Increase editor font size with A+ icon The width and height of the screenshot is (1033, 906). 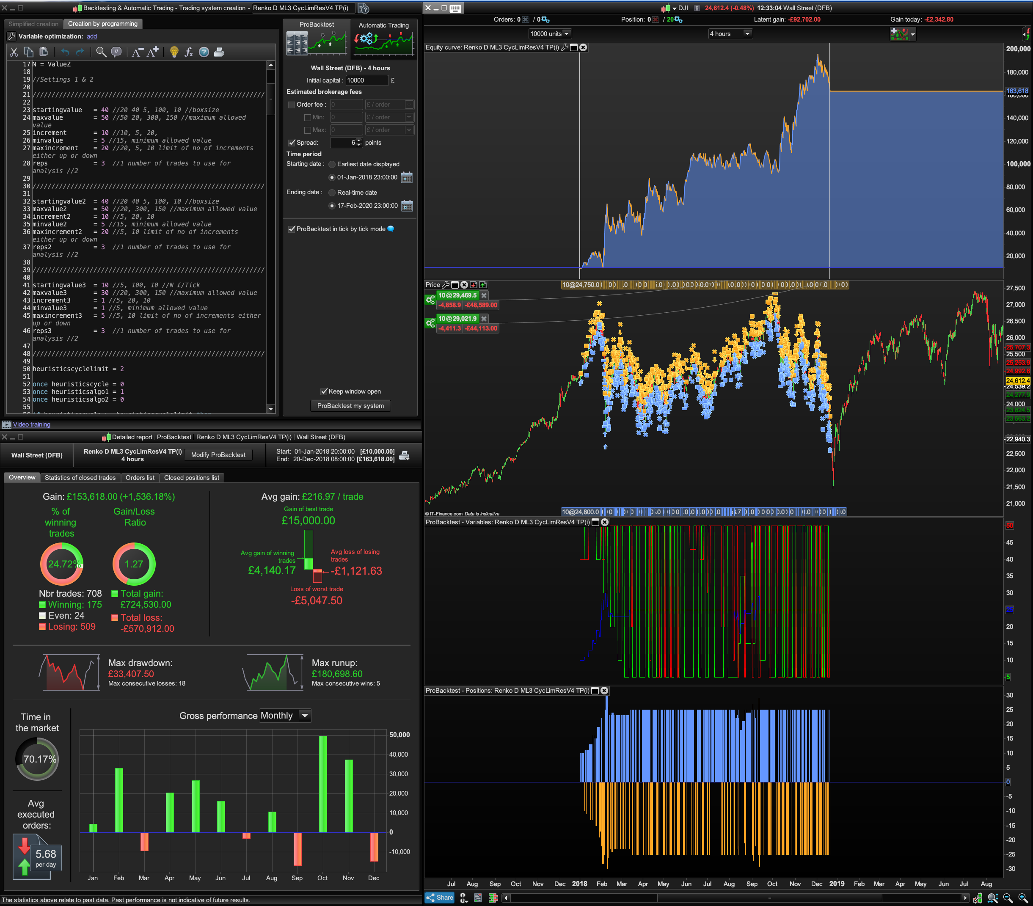tap(153, 52)
